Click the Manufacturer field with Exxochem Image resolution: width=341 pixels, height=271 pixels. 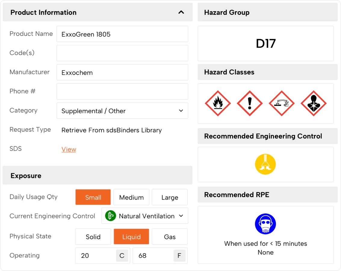coord(122,73)
